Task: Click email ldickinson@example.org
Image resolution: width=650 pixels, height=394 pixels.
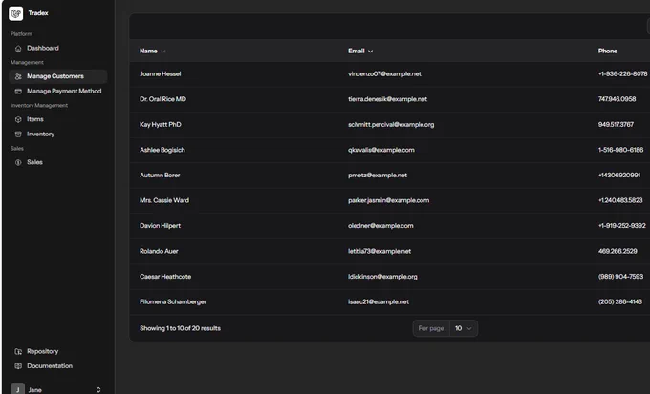Action: [382, 277]
